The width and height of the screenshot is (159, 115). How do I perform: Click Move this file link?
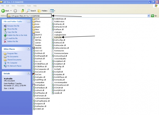12,29
